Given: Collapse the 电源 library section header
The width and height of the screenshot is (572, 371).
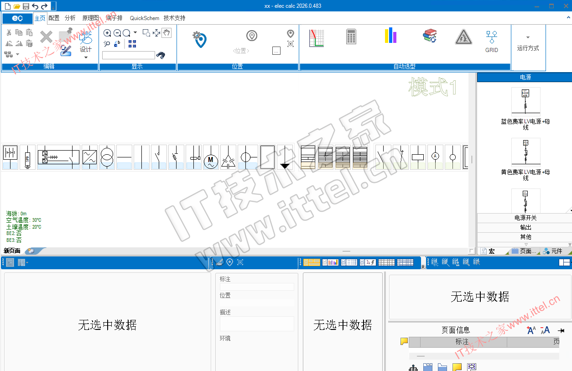Looking at the screenshot, I should [525, 77].
